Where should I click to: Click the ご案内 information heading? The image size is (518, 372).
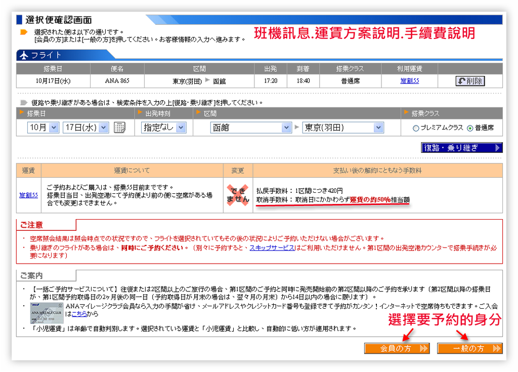32,275
